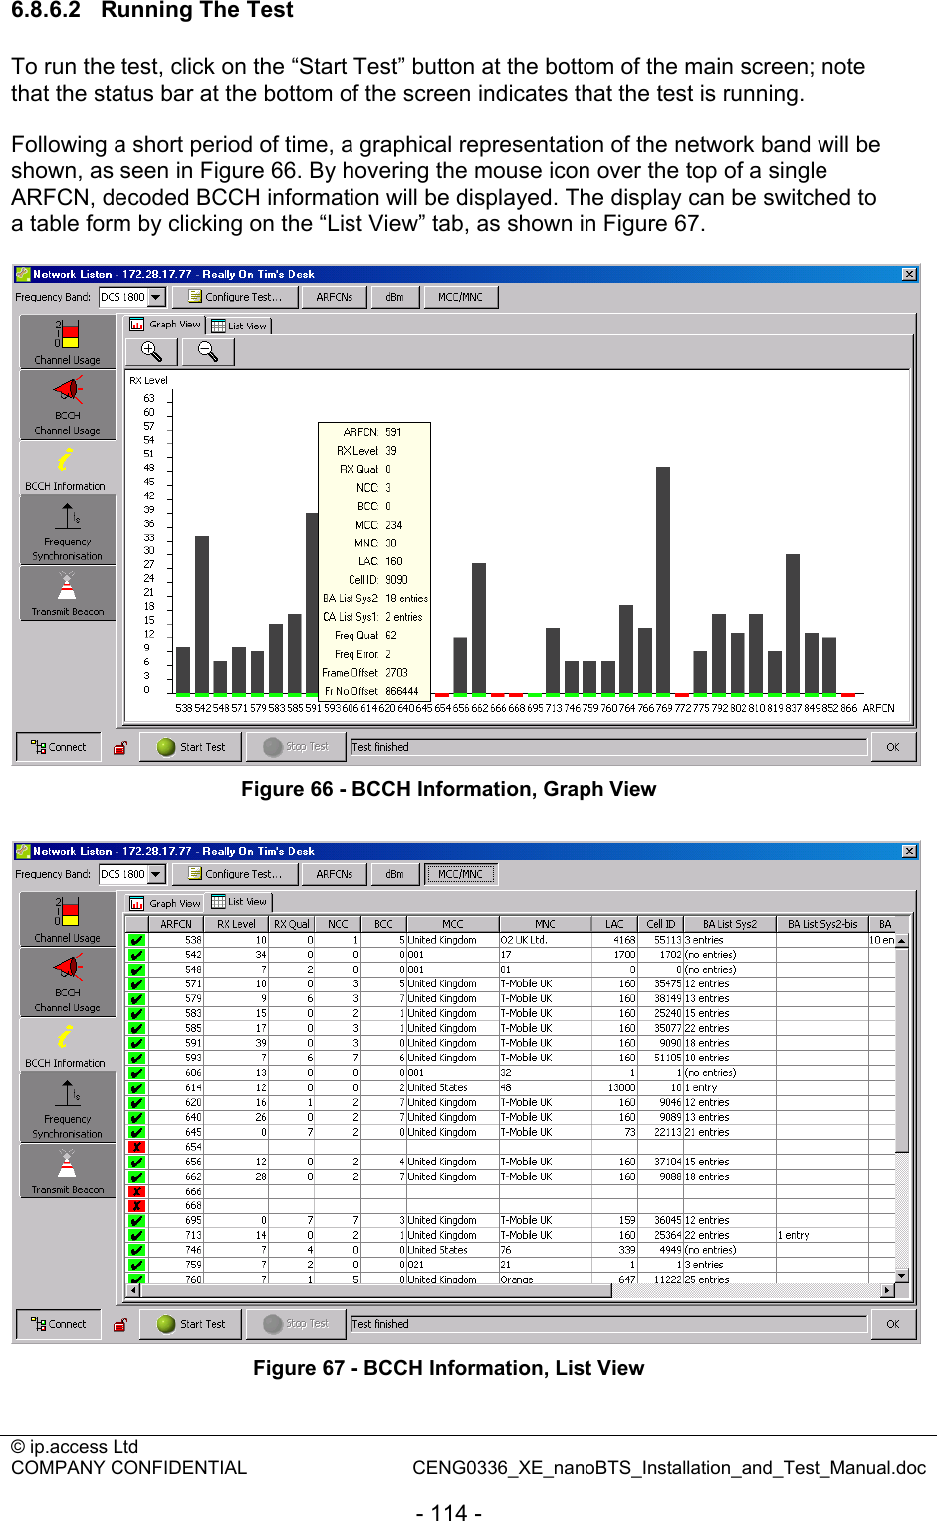Image resolution: width=937 pixels, height=1521 pixels.
Task: Select Transmit Beacon in Figure 66 sidebar
Action: 67,594
